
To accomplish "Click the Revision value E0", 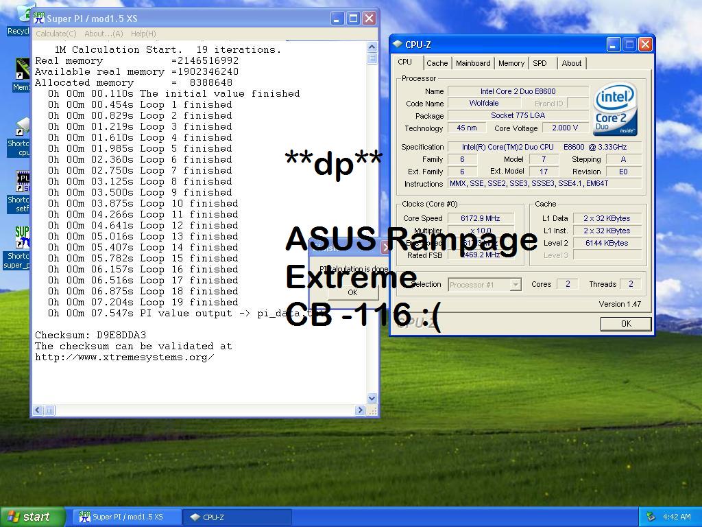I will click(623, 172).
